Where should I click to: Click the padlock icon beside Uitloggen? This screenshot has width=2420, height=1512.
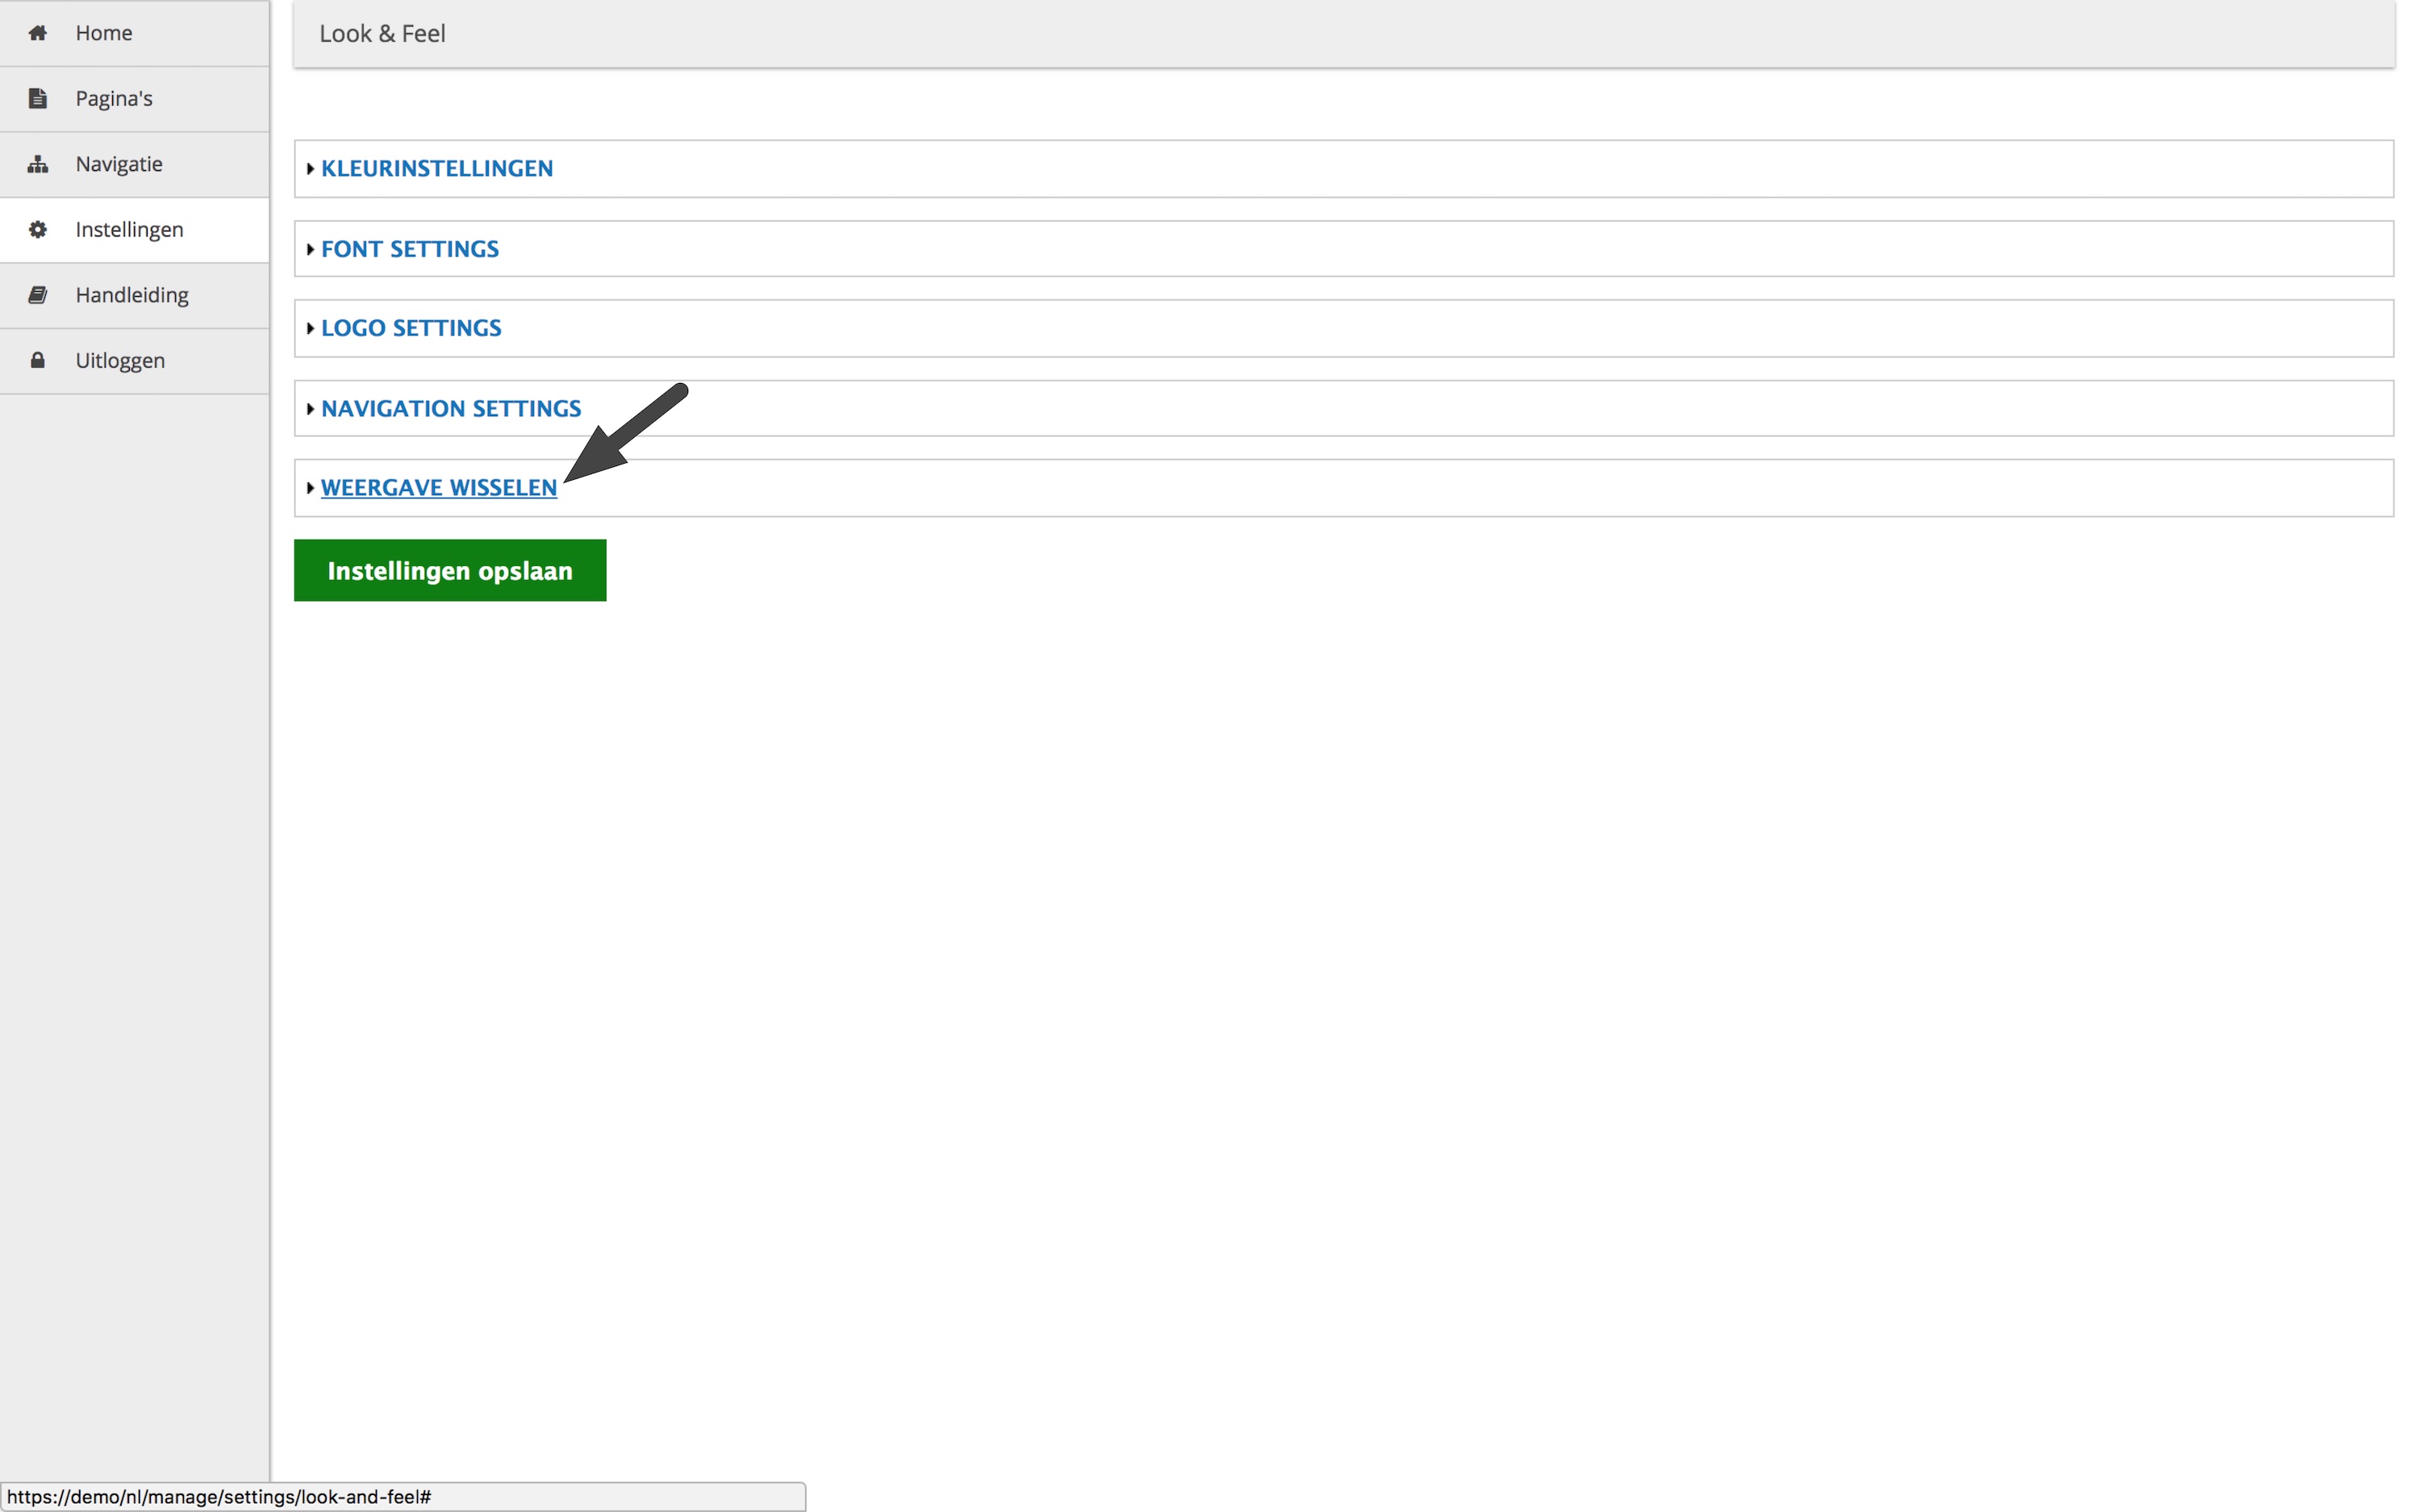click(x=38, y=360)
